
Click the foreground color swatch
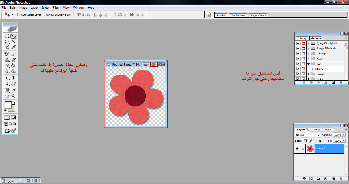(8, 105)
